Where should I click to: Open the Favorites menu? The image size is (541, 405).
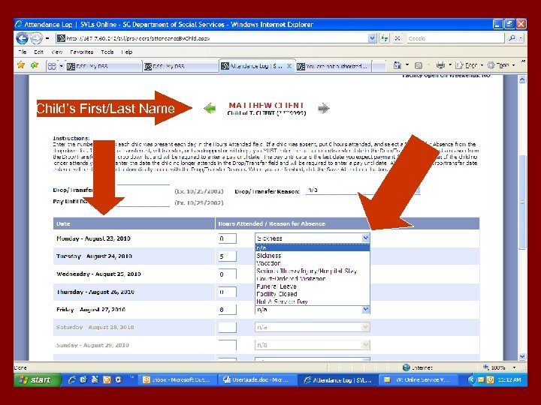pyautogui.click(x=81, y=52)
